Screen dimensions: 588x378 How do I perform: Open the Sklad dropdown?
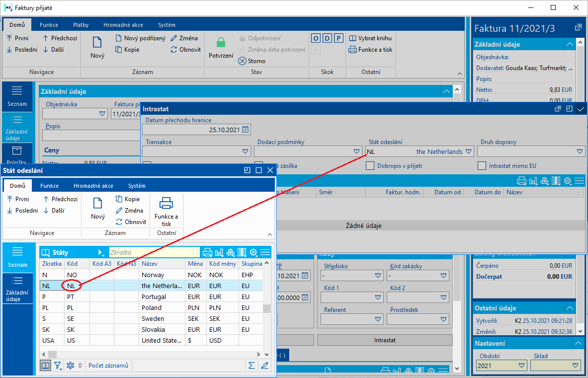coord(576,366)
